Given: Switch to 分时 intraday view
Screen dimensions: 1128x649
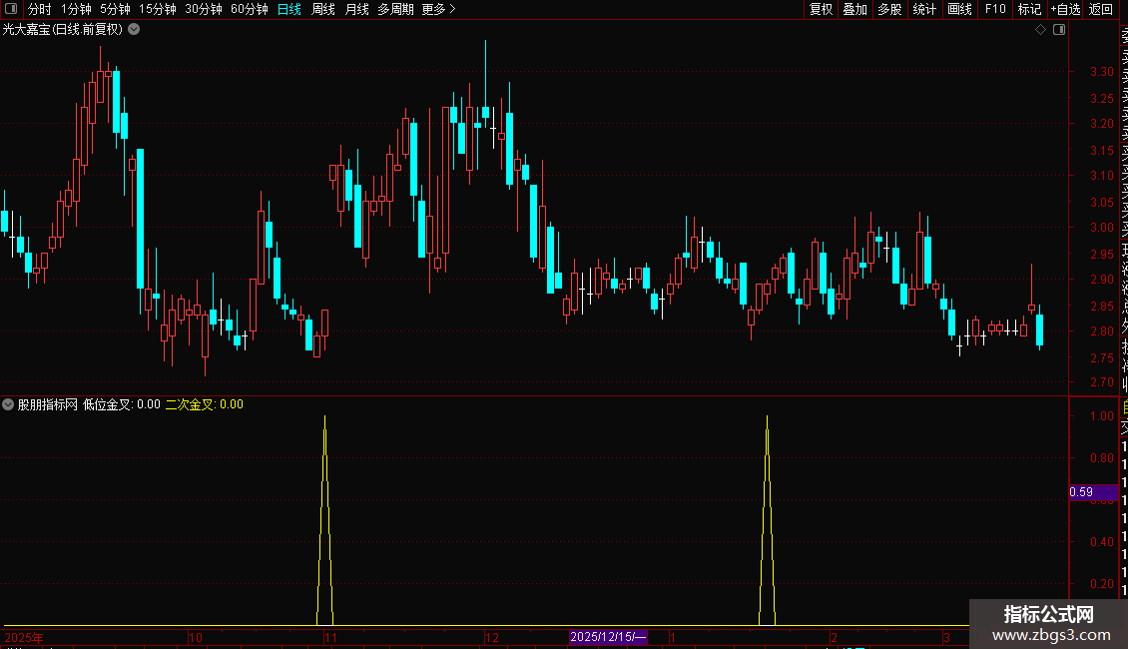Looking at the screenshot, I should click(x=40, y=9).
